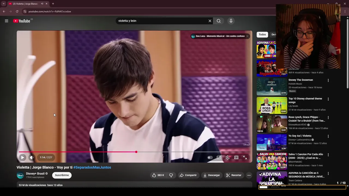Image resolution: width=349 pixels, height=196 pixels.
Task: Click 'Disney+ Latinoamérica' channel name
Action: (x=299, y=140)
